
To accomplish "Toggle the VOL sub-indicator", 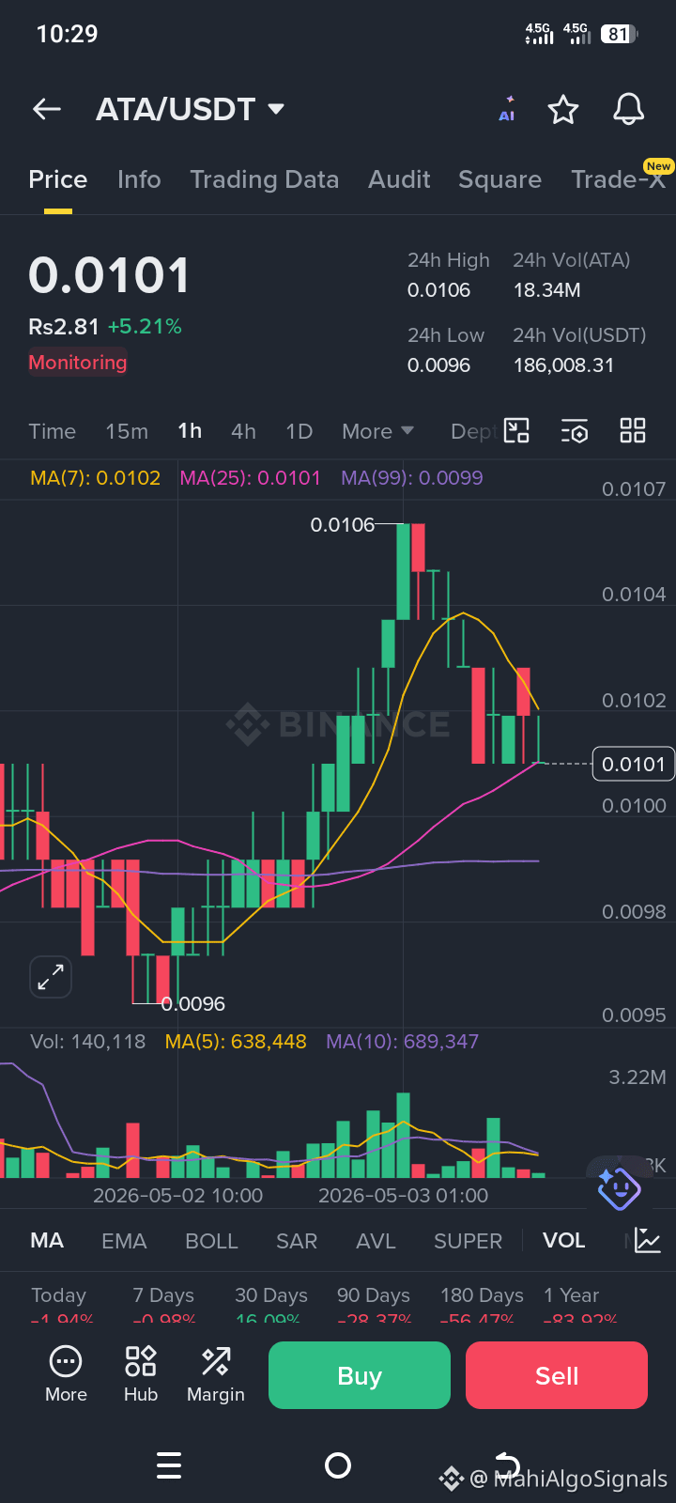I will [x=563, y=1241].
